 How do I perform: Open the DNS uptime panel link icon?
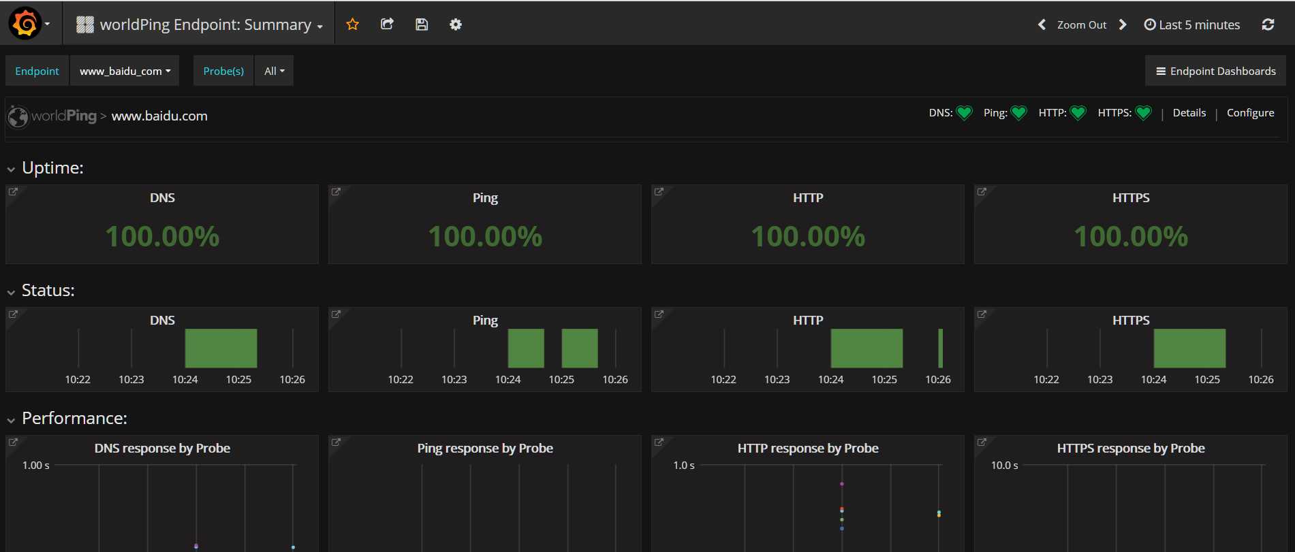tap(13, 192)
